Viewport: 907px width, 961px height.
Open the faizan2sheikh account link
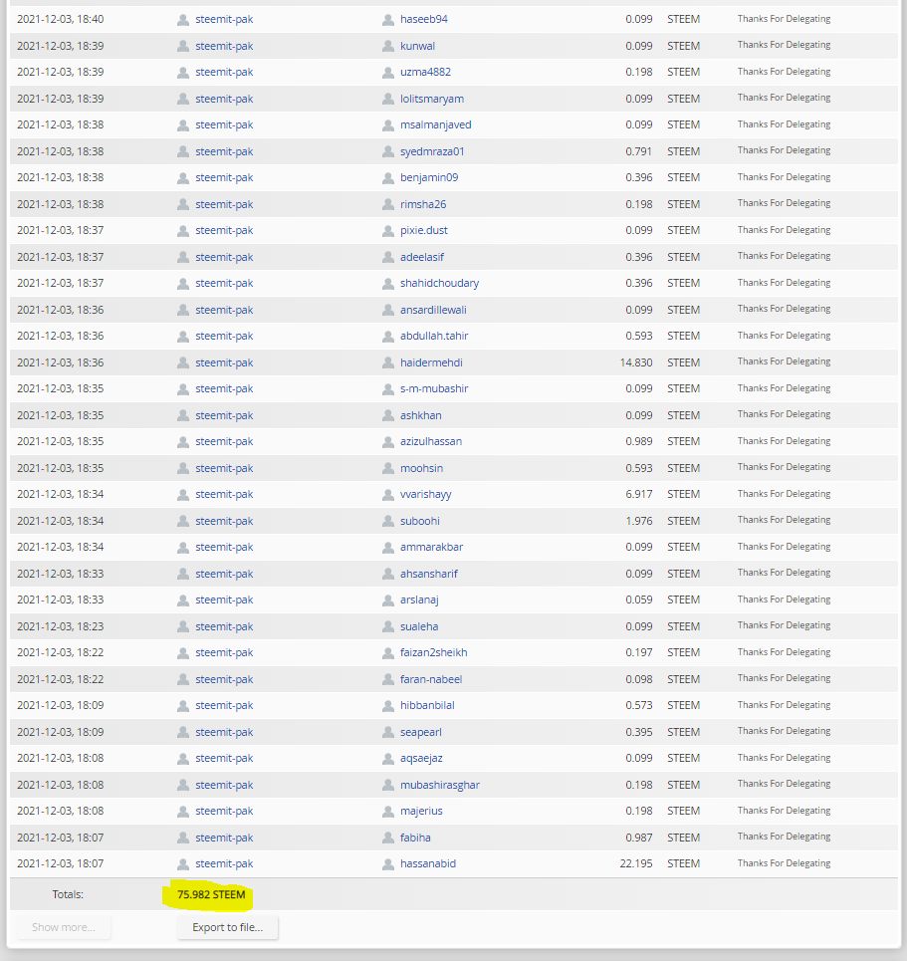click(x=434, y=652)
